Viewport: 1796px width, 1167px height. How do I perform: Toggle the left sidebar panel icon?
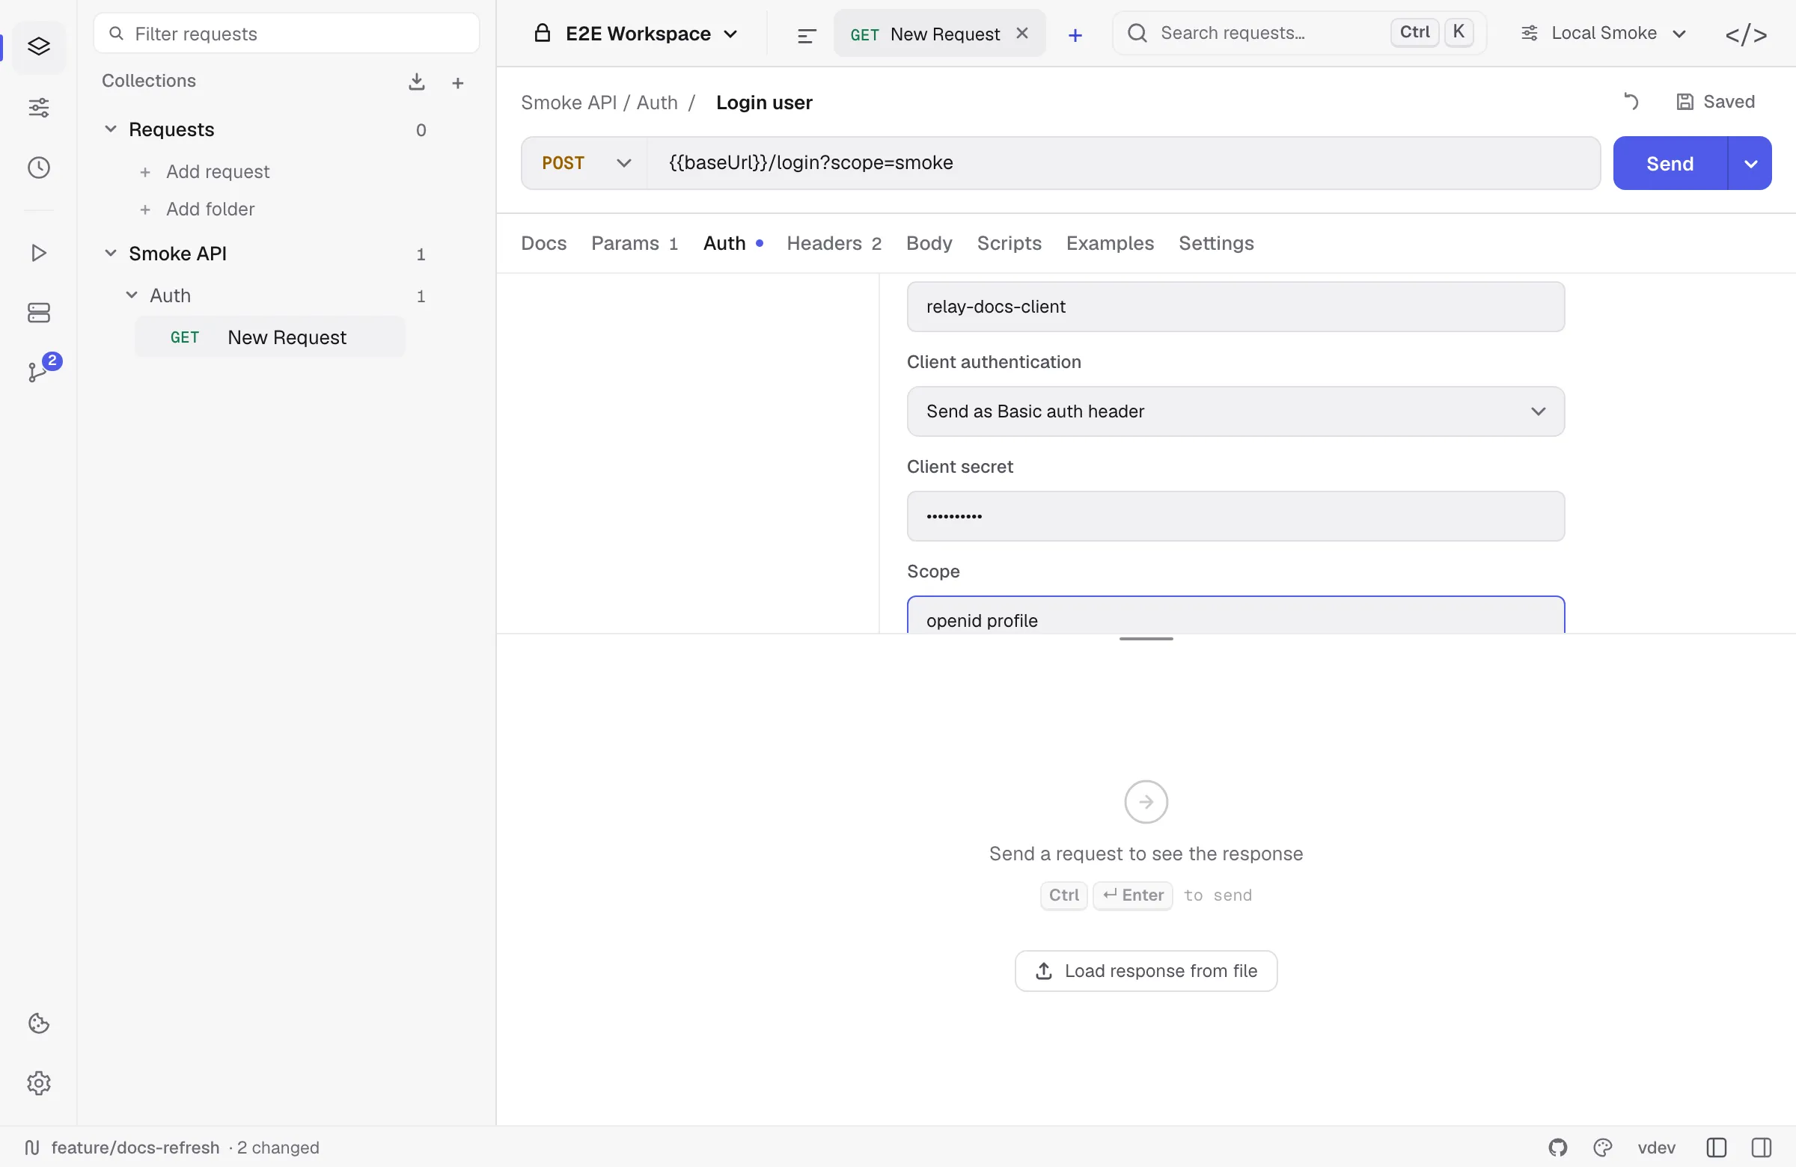pyautogui.click(x=1716, y=1148)
